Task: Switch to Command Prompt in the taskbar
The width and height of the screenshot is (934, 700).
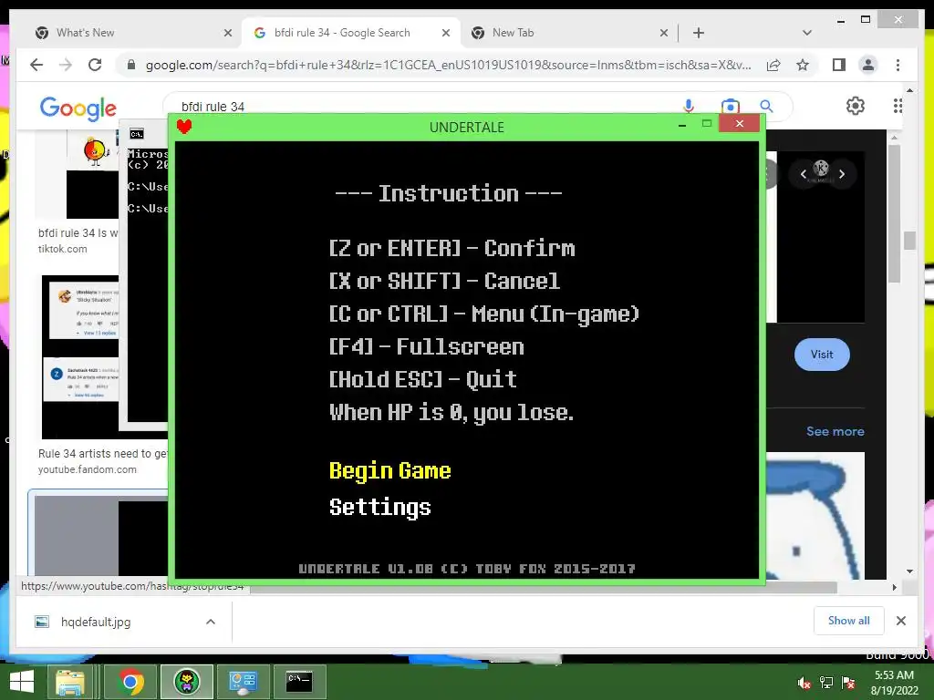Action: (x=299, y=682)
